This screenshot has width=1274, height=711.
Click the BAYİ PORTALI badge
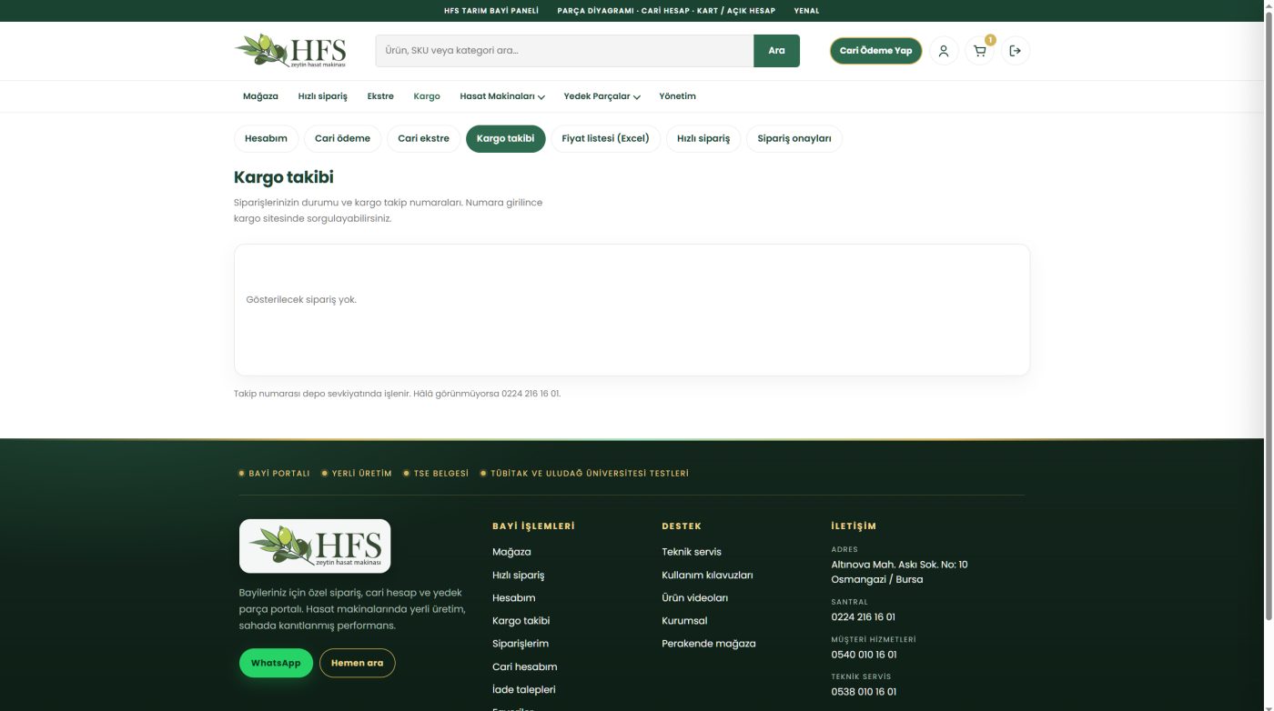point(274,473)
